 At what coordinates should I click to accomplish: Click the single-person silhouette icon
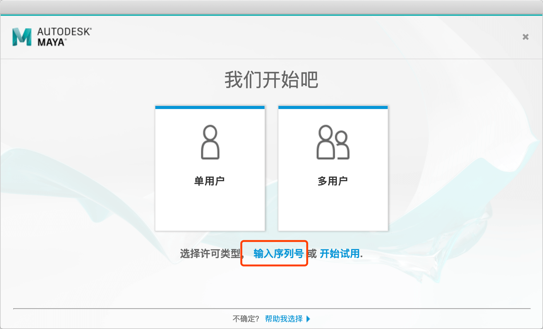click(x=210, y=142)
